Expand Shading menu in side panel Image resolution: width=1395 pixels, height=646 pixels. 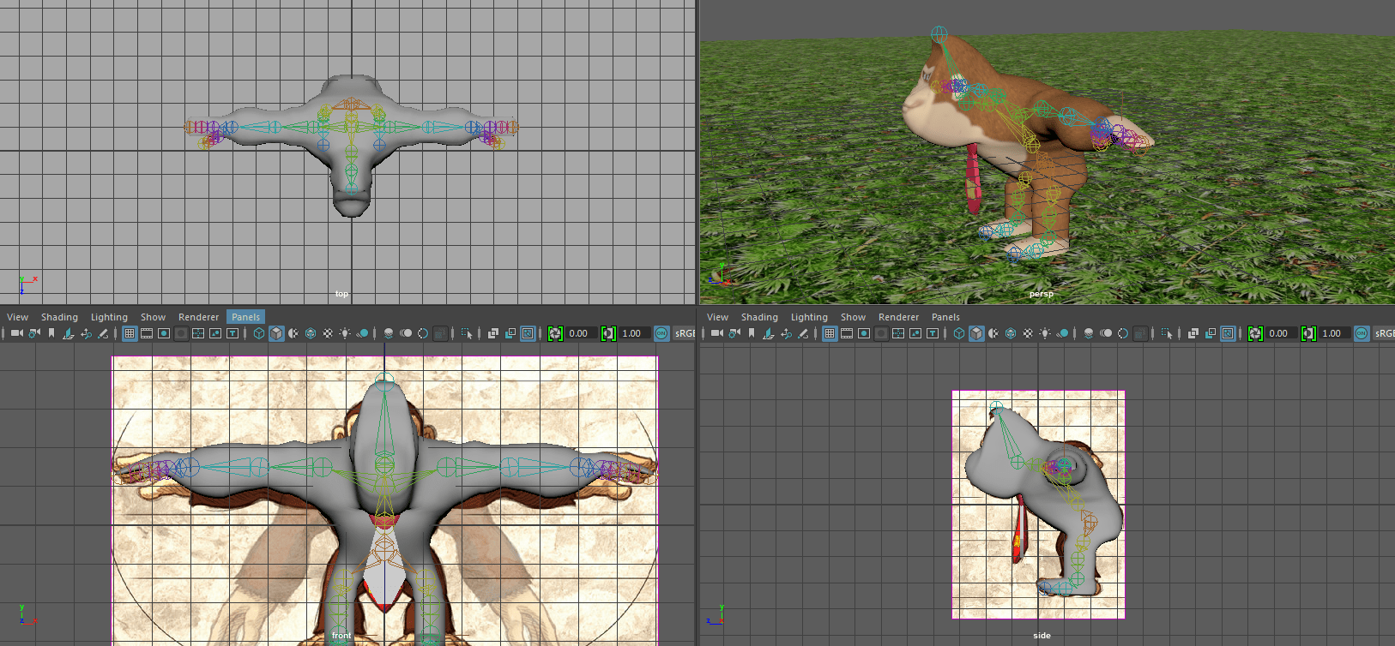pos(759,317)
